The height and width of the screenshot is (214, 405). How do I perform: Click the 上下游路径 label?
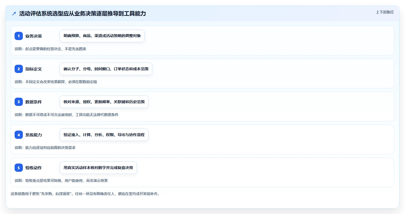pos(385,12)
